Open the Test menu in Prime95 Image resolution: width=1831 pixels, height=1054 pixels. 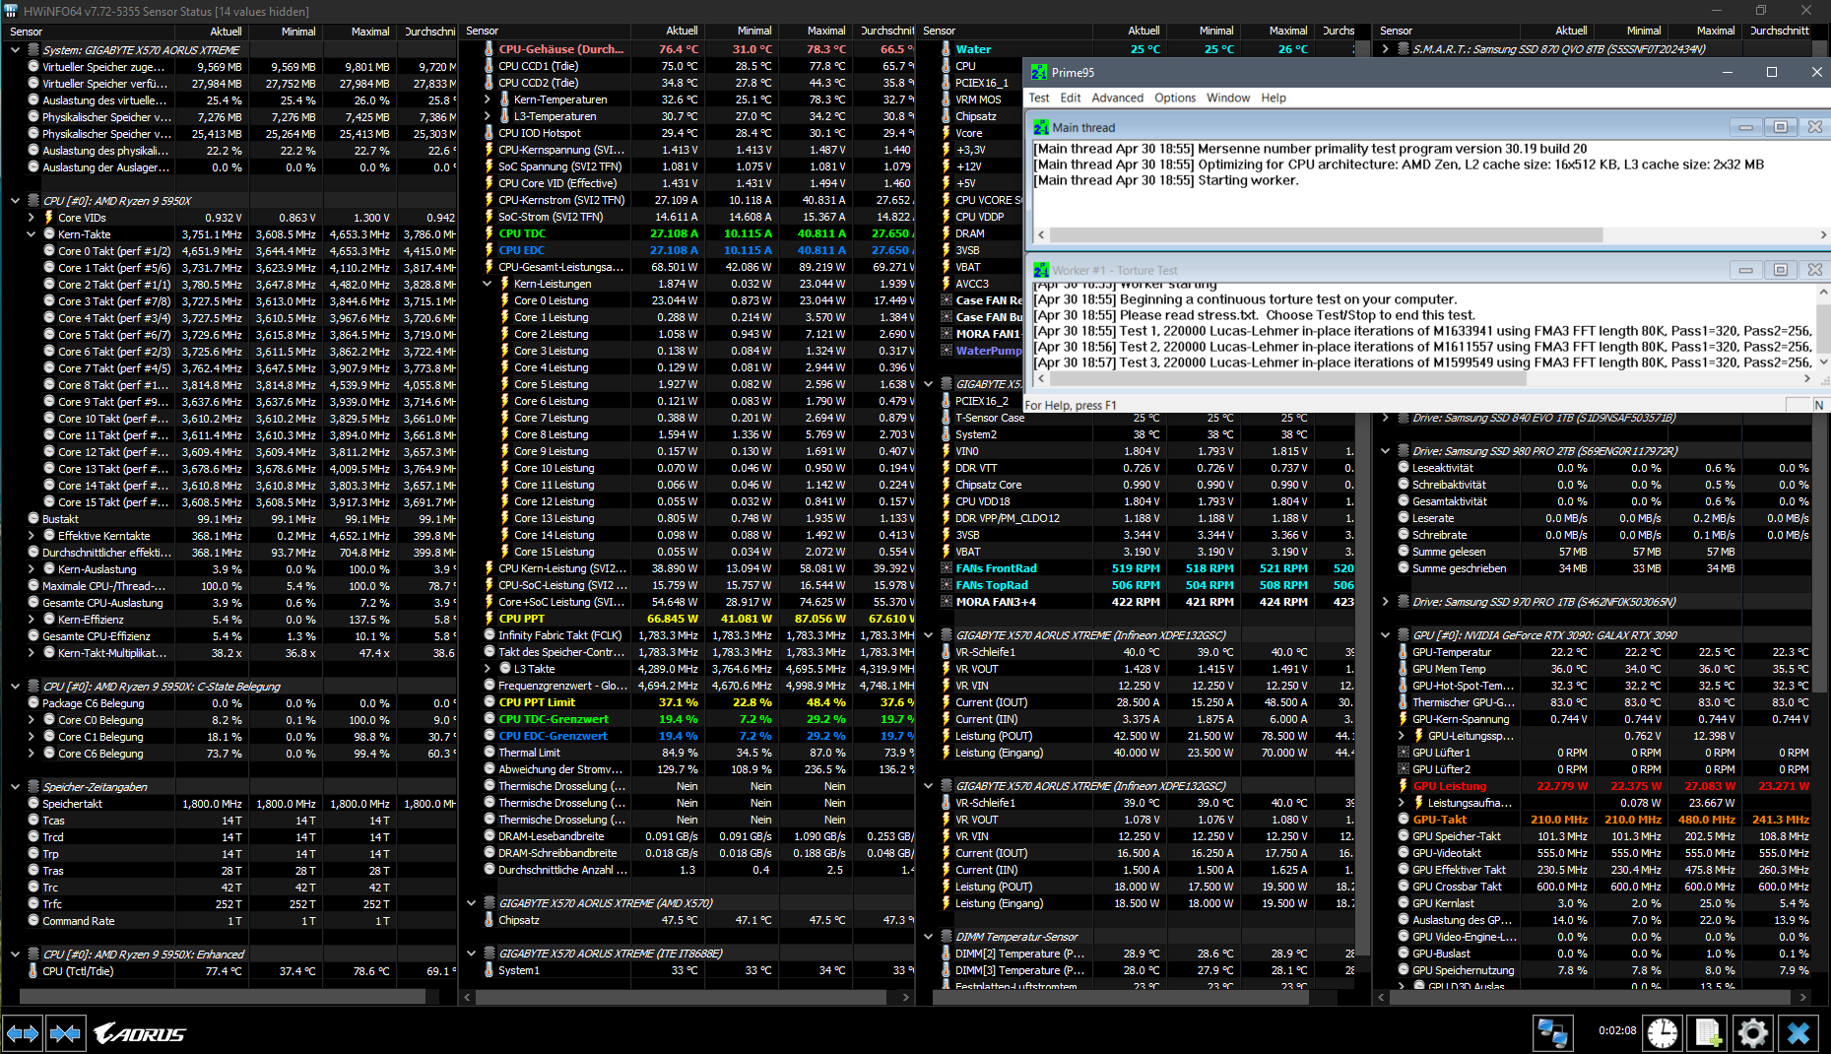pyautogui.click(x=1039, y=98)
